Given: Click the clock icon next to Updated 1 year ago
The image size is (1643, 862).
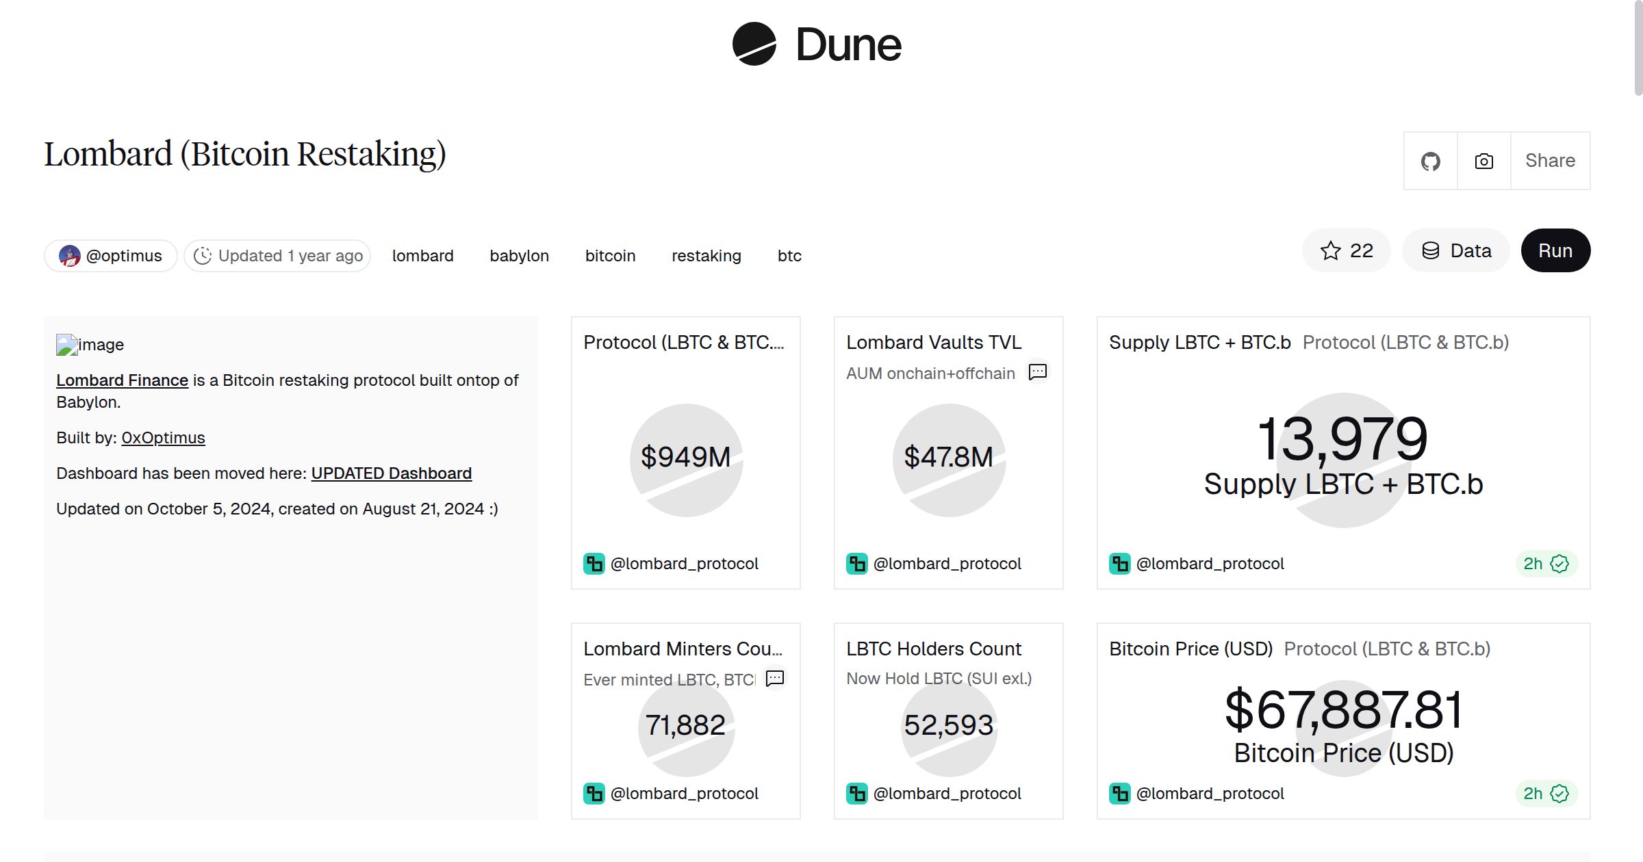Looking at the screenshot, I should tap(203, 254).
